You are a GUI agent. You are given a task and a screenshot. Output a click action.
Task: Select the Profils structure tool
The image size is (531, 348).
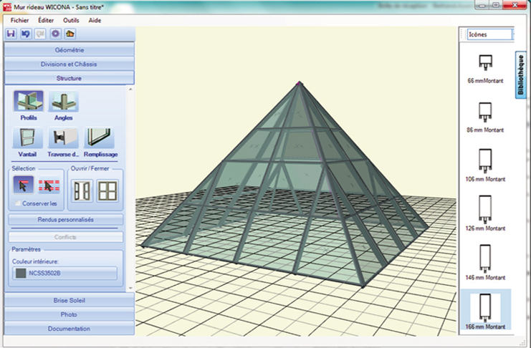point(28,102)
